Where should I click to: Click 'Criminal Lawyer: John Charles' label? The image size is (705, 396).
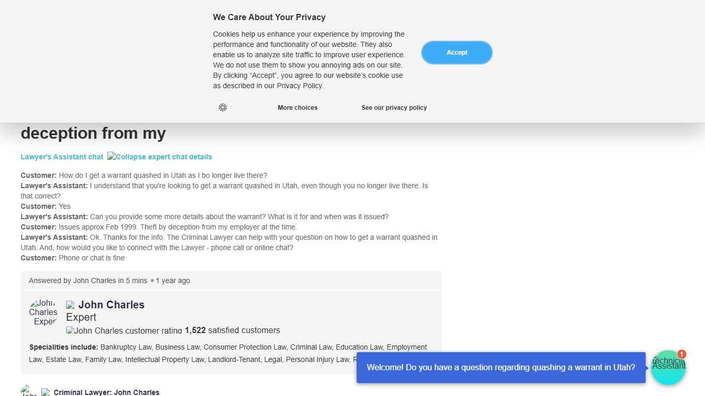pyautogui.click(x=106, y=392)
